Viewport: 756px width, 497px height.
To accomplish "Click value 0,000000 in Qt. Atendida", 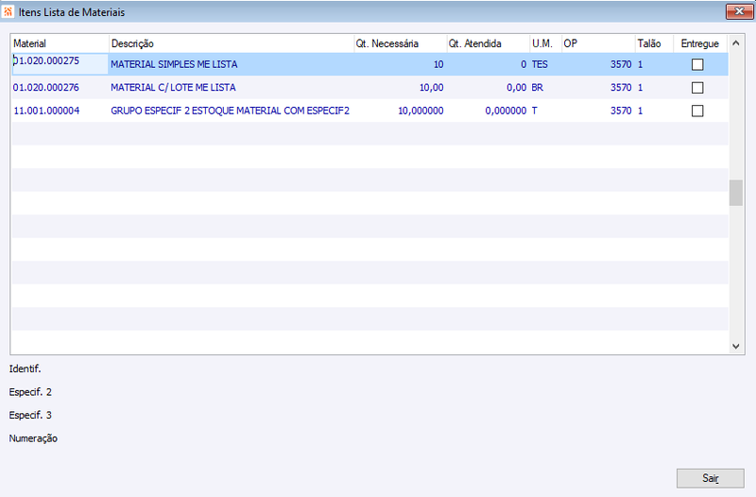I will [x=506, y=111].
